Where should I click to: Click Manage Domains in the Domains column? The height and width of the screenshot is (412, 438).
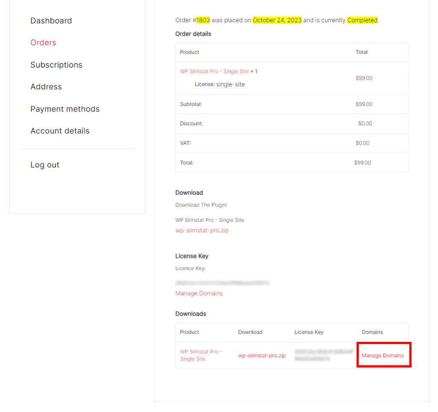382,356
